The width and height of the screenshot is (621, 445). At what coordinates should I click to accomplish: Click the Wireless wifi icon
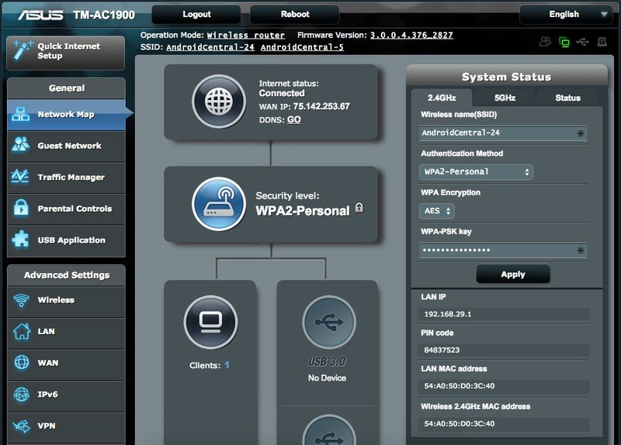[x=22, y=300]
